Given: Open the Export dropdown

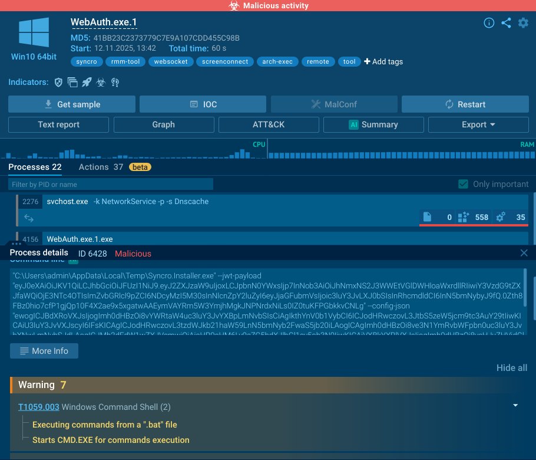Looking at the screenshot, I should point(478,124).
